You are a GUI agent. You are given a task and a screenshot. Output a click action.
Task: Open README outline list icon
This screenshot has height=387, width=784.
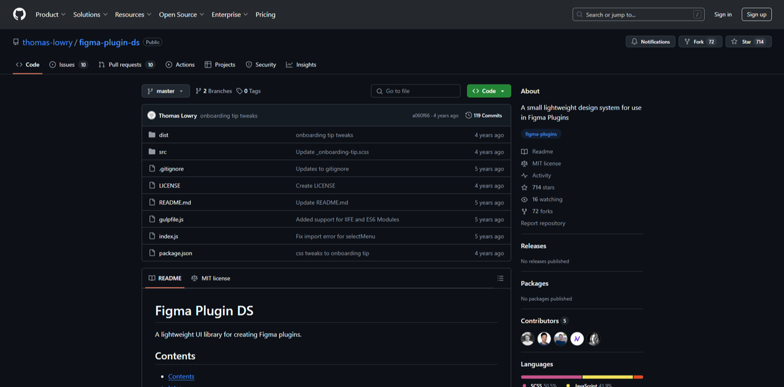(500, 278)
